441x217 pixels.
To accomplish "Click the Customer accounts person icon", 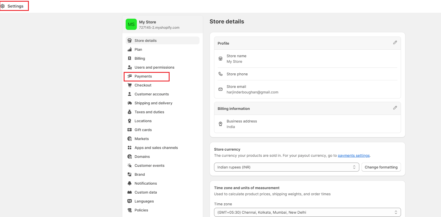I will (x=130, y=94).
